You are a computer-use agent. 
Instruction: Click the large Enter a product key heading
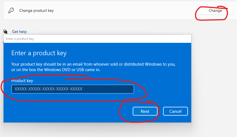(39, 53)
